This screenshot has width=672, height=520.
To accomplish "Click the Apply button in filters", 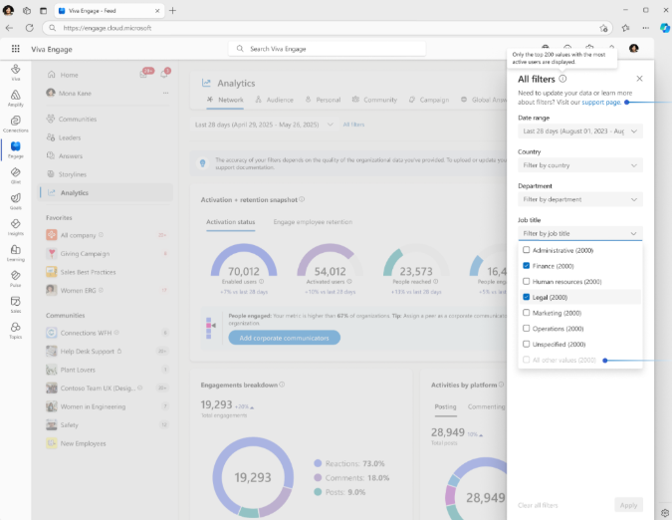I will pyautogui.click(x=628, y=505).
